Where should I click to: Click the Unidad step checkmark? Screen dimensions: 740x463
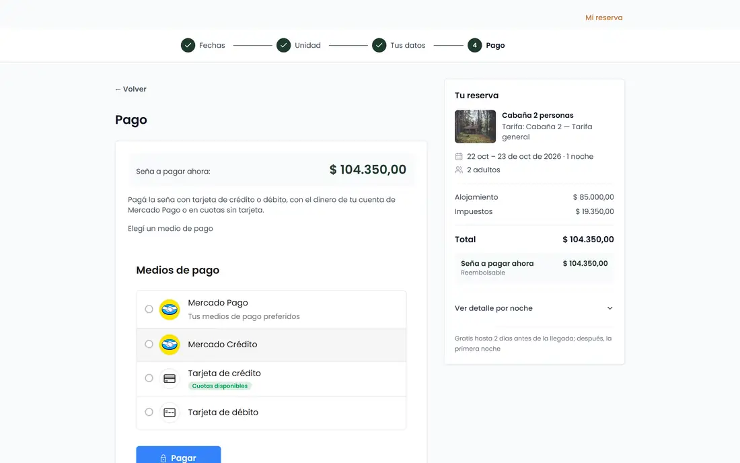[284, 45]
